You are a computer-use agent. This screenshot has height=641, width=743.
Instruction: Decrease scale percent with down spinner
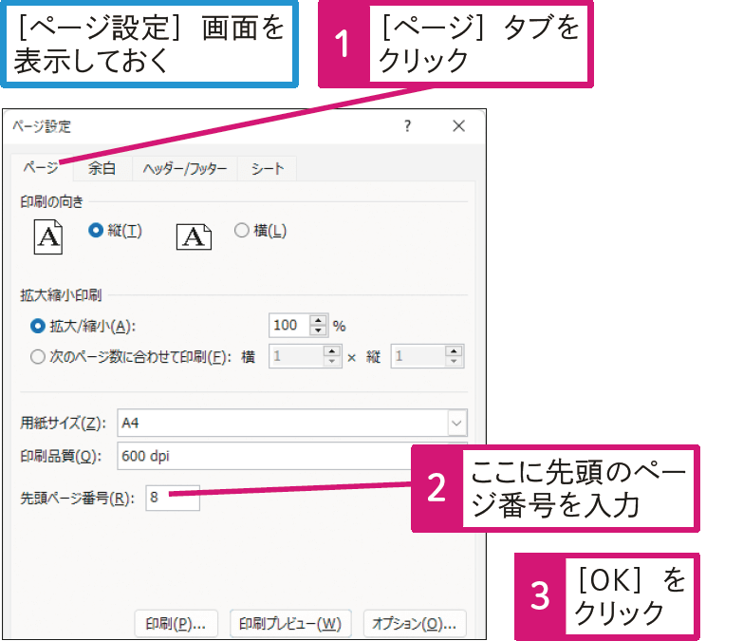coord(319,330)
